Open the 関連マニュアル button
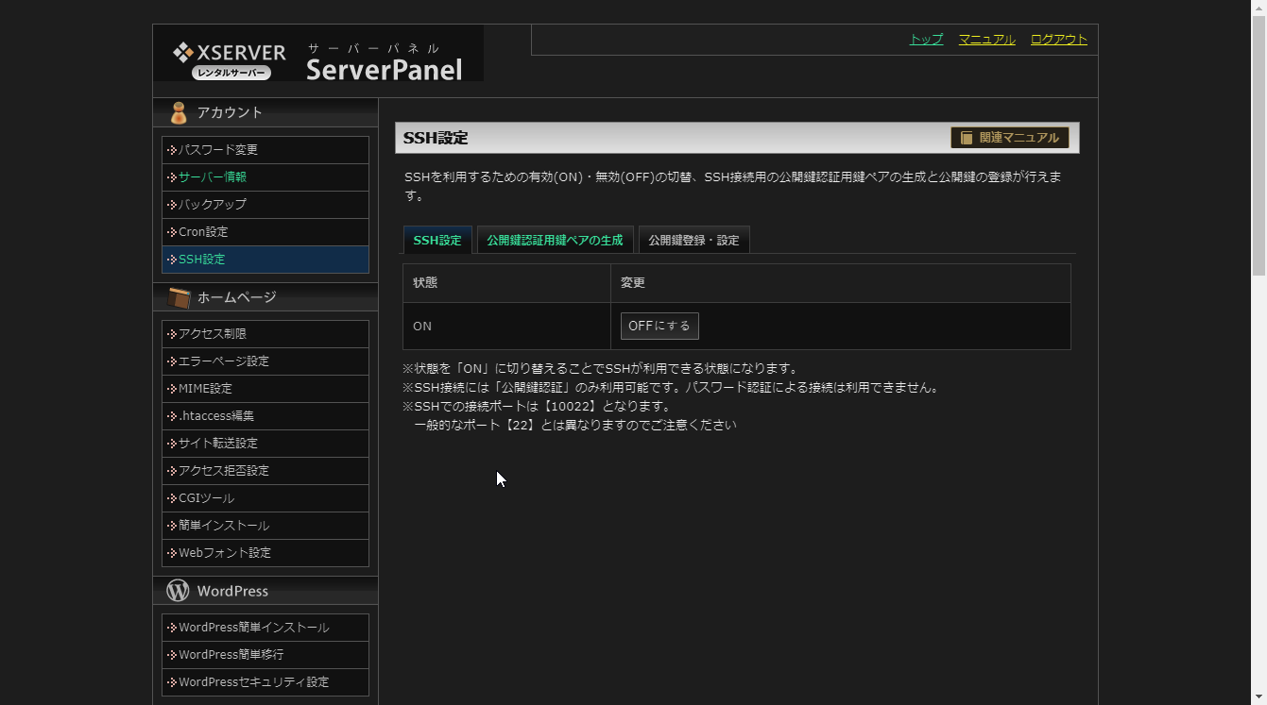This screenshot has width=1267, height=705. (x=1009, y=138)
